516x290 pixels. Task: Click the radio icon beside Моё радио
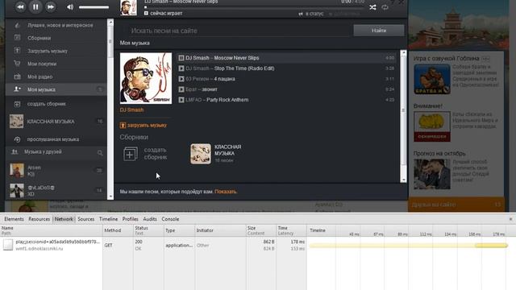point(17,77)
